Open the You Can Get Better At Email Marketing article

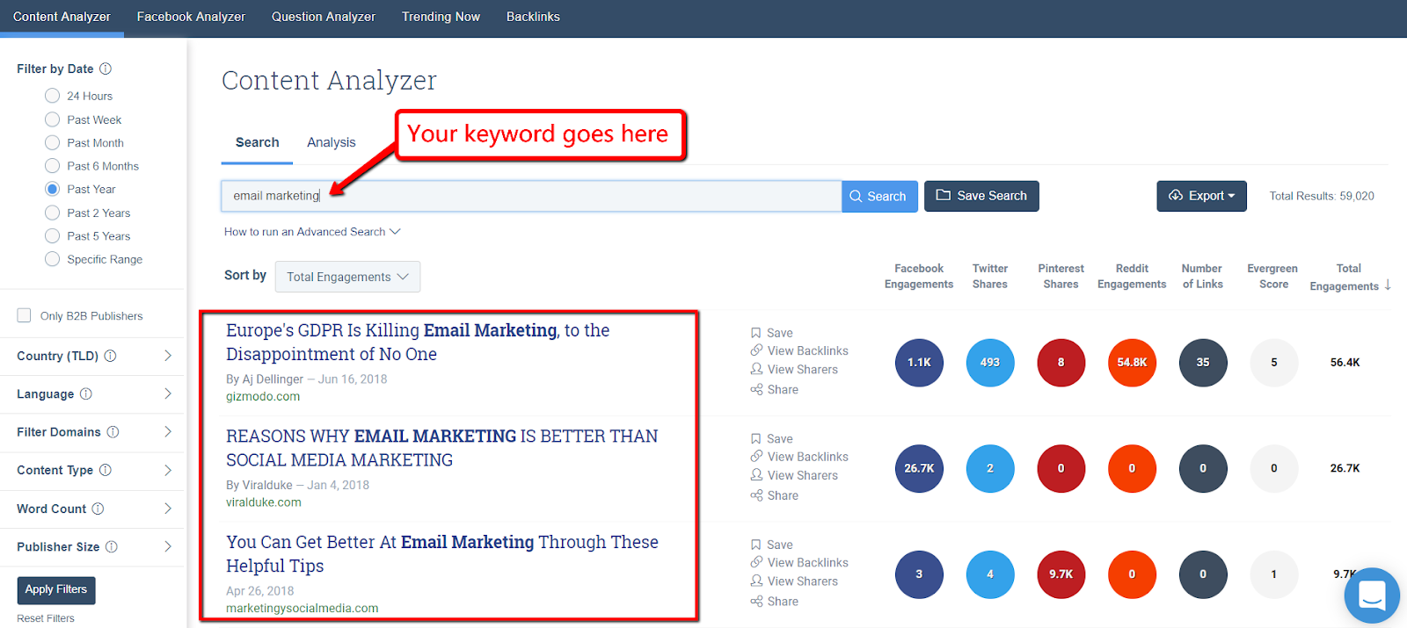(x=442, y=553)
